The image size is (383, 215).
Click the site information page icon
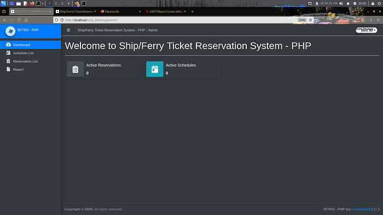click(x=62, y=20)
